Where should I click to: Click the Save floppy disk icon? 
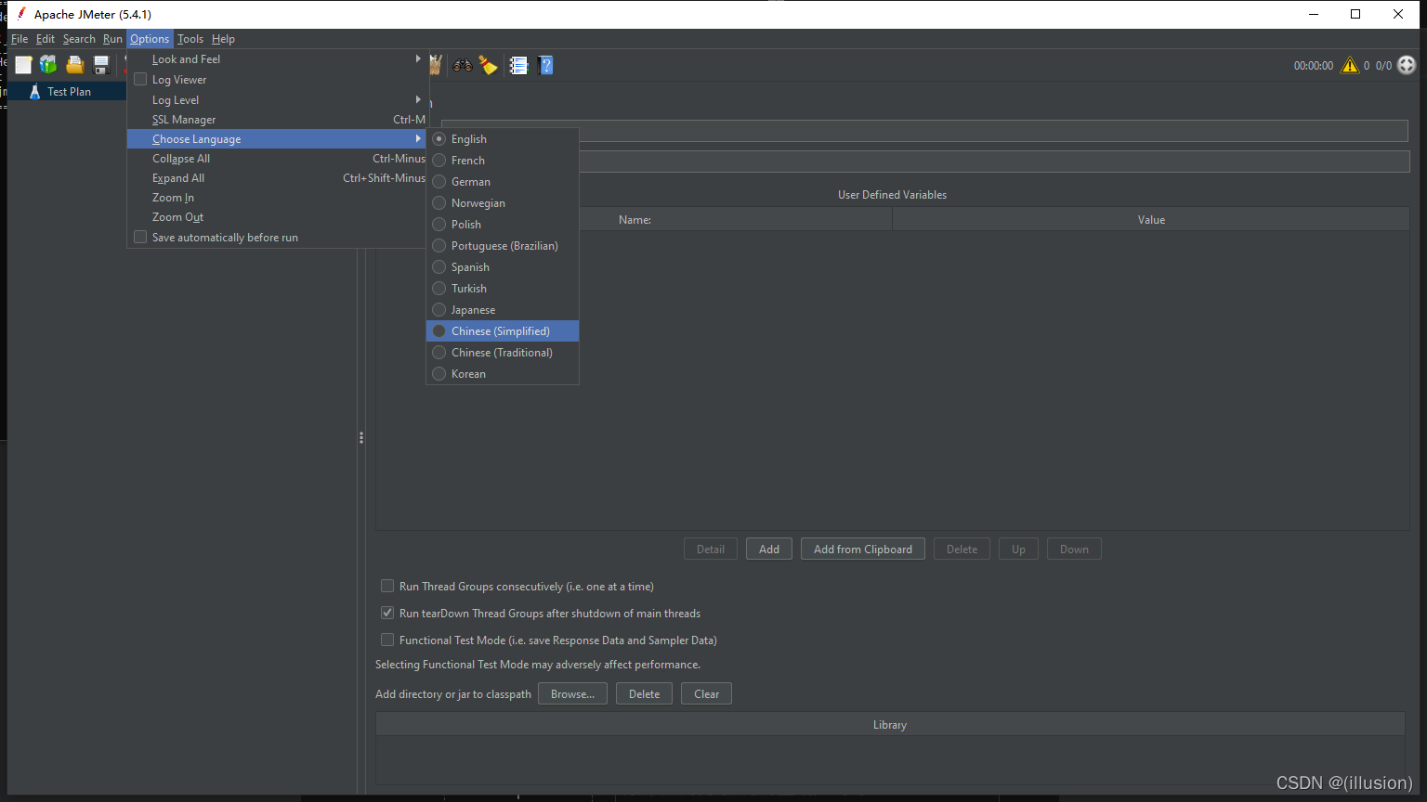101,65
